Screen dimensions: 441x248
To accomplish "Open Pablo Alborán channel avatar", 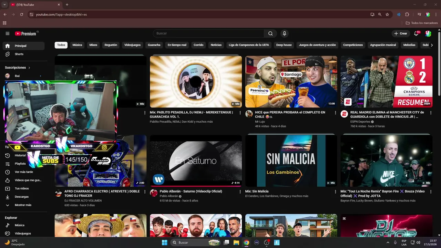I will (154, 193).
